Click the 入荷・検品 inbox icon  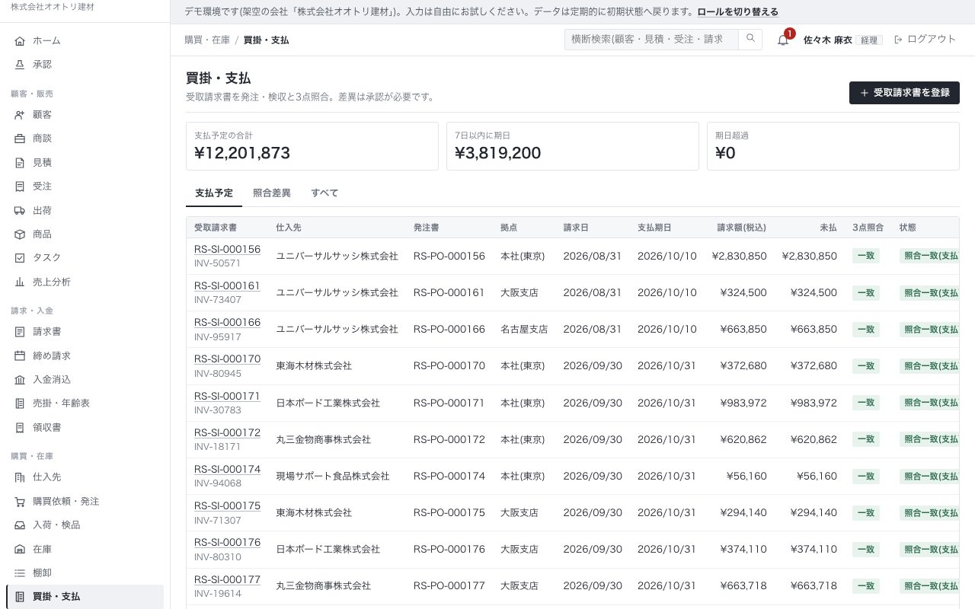coord(20,525)
